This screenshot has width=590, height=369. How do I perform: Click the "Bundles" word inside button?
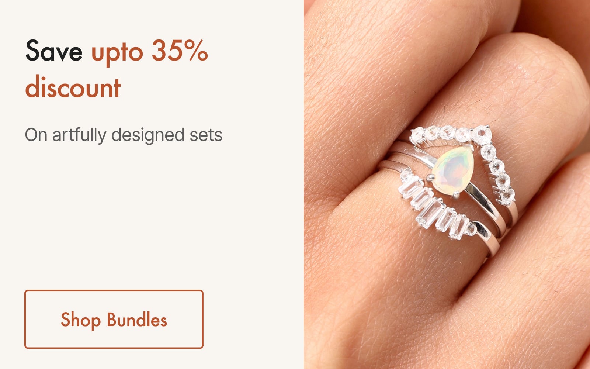click(x=137, y=320)
